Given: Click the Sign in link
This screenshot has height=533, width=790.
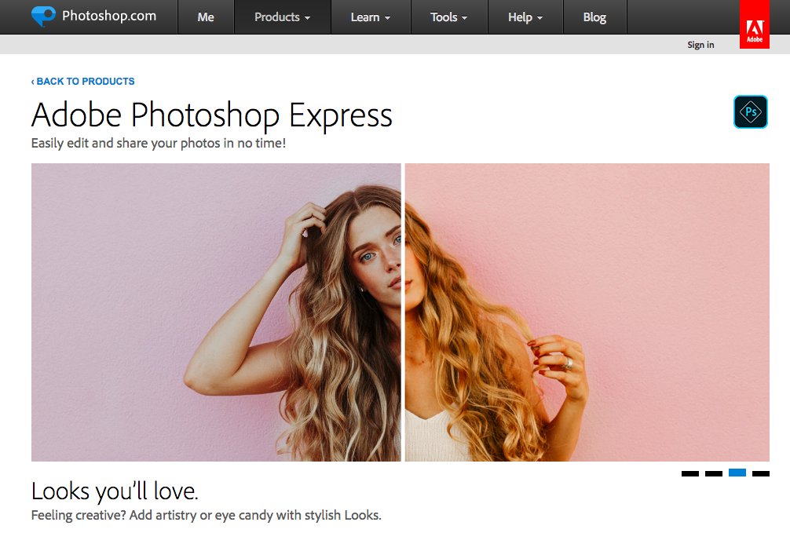Looking at the screenshot, I should tap(700, 45).
